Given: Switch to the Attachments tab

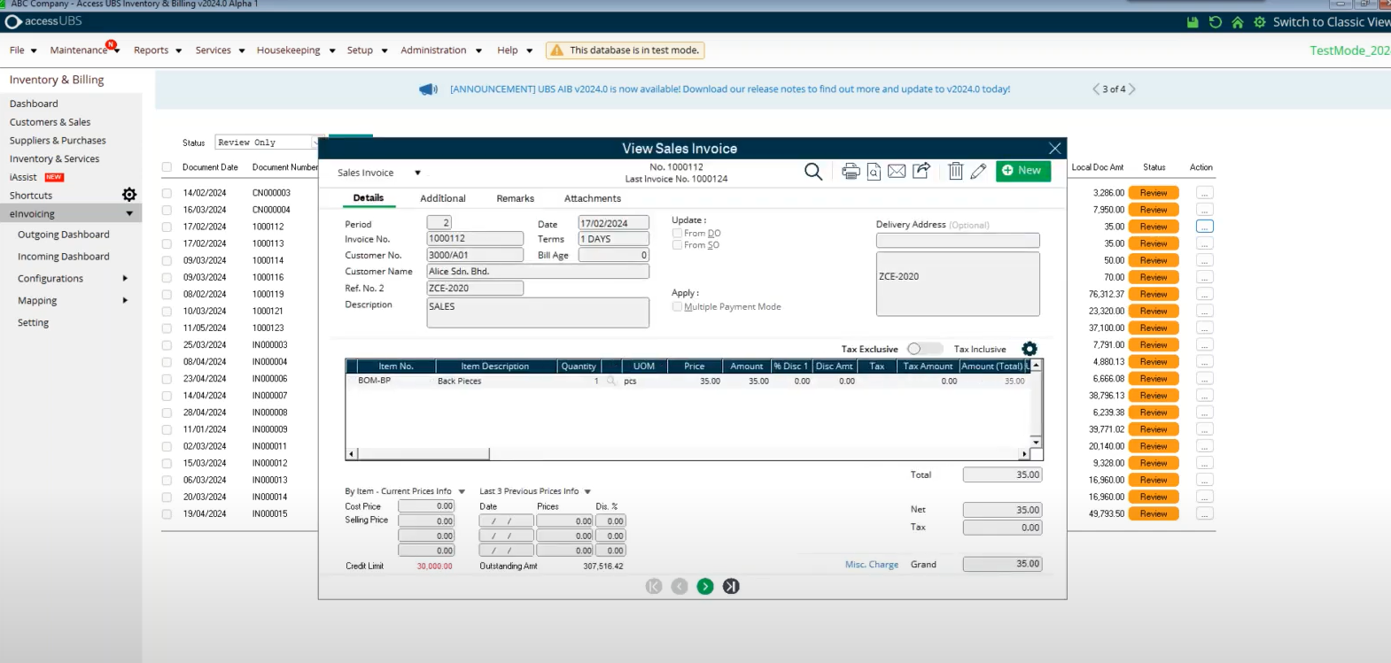Looking at the screenshot, I should tap(593, 198).
